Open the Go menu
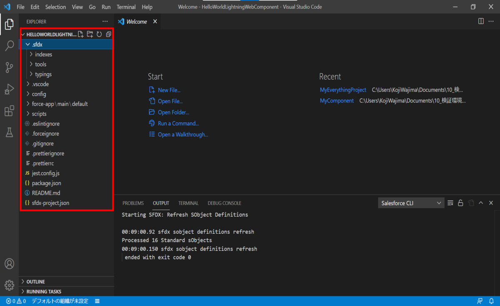 (x=92, y=7)
